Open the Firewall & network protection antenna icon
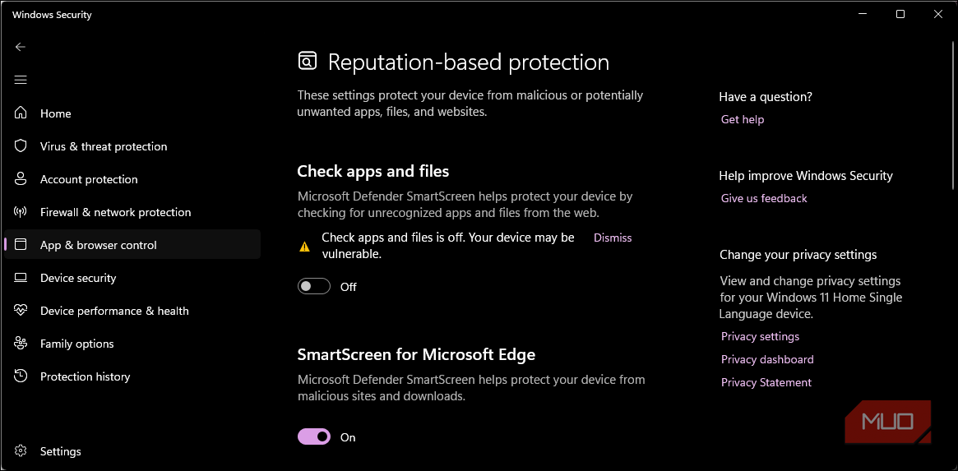The height and width of the screenshot is (471, 958). click(x=21, y=212)
